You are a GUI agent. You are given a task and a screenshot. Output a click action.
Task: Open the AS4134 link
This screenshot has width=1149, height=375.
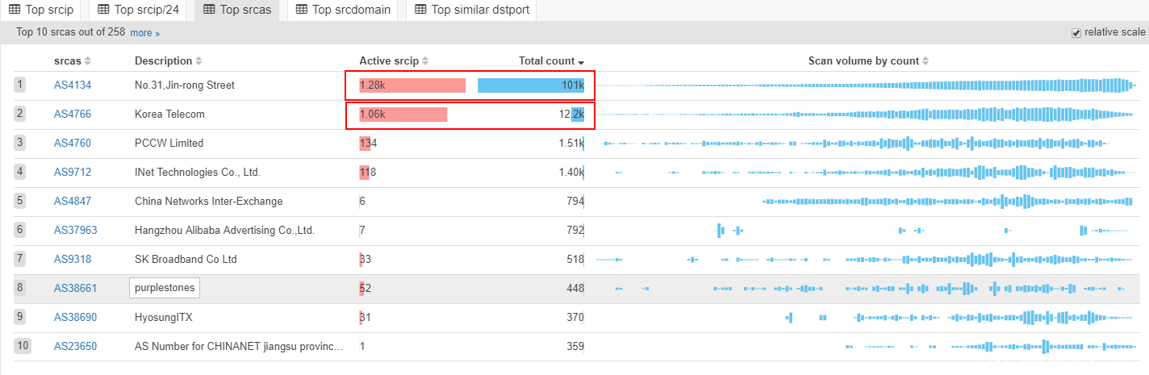click(72, 85)
